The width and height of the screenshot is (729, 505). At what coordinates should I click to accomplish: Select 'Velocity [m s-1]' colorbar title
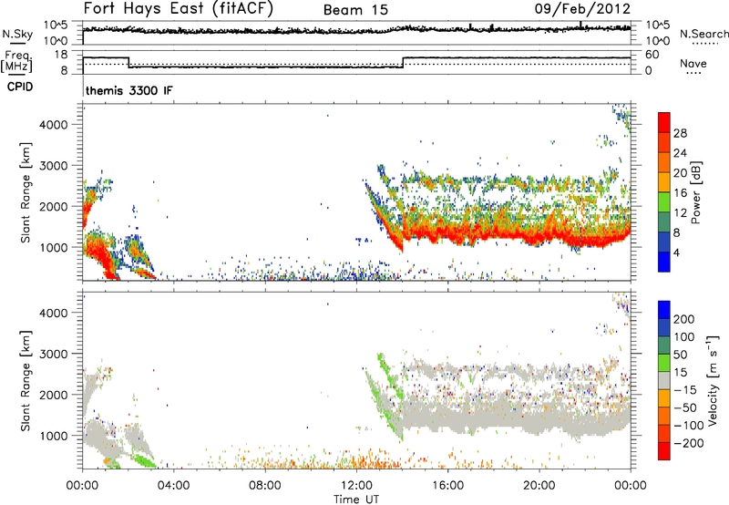(713, 380)
